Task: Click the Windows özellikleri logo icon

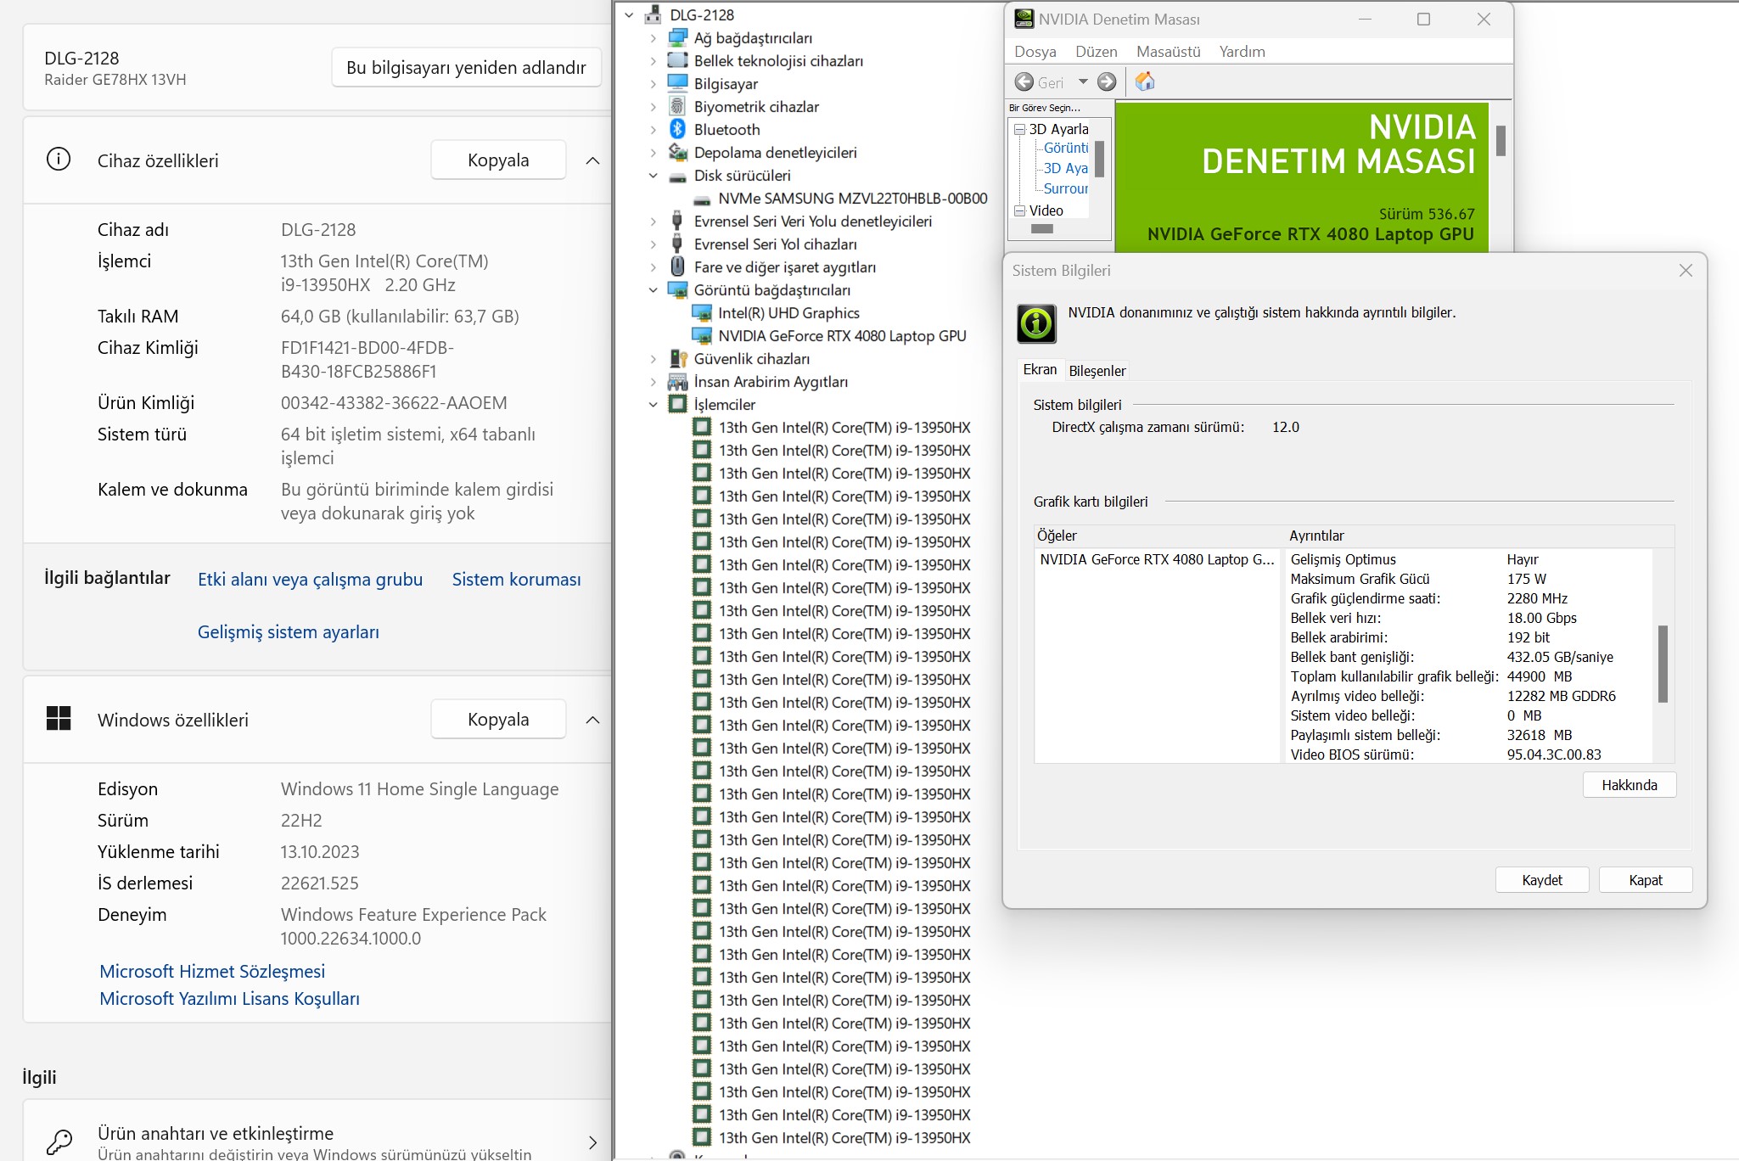Action: [x=59, y=719]
